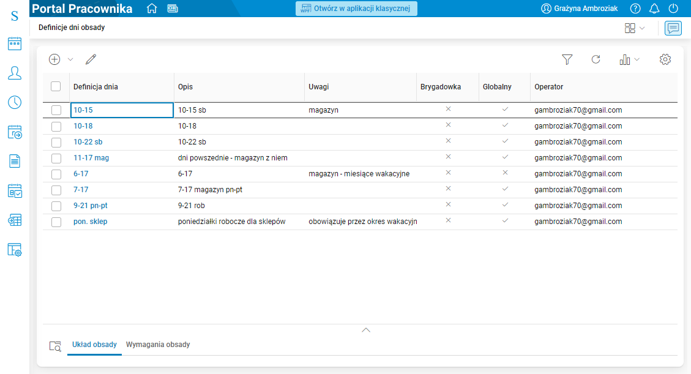Open the pon. sklep definition link
This screenshot has height=374, width=691.
click(91, 221)
